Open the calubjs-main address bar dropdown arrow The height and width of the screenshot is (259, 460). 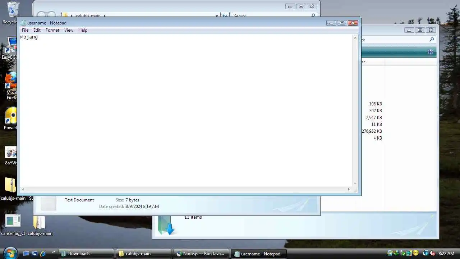217,16
